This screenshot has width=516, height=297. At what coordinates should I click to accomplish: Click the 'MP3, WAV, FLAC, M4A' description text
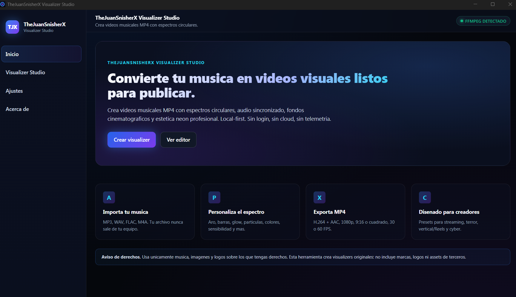[143, 225]
